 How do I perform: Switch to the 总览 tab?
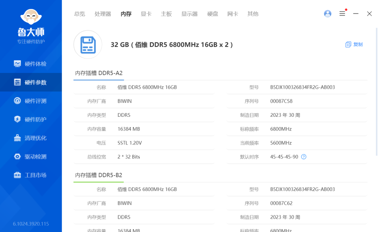tap(79, 14)
